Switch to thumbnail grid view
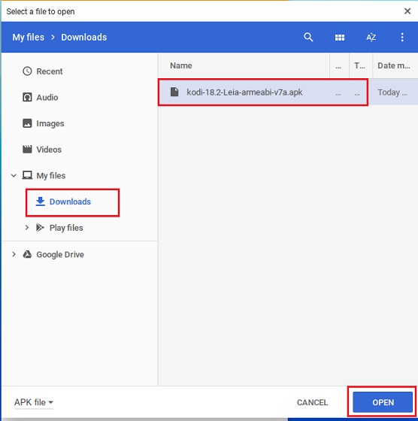 (x=340, y=38)
